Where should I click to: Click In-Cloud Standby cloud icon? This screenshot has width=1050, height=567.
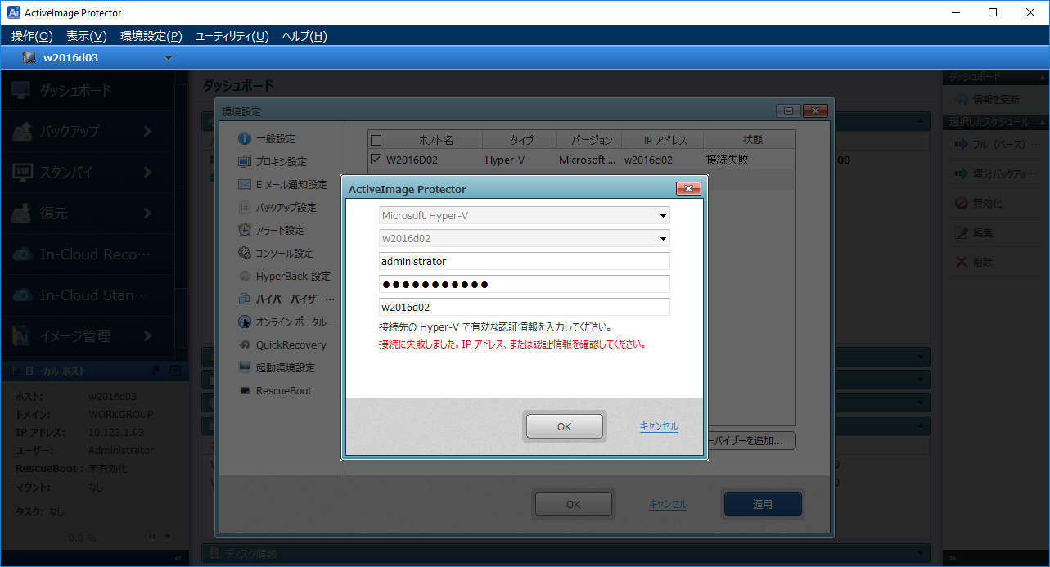pos(21,295)
